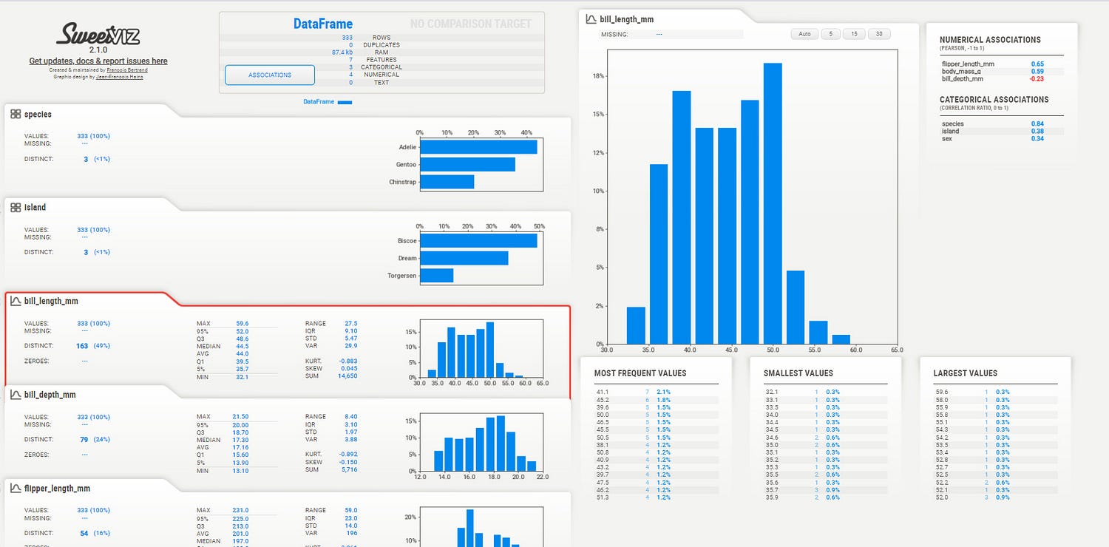Click the blue DataFrame legend swatch
This screenshot has width=1109, height=547.
coord(345,102)
